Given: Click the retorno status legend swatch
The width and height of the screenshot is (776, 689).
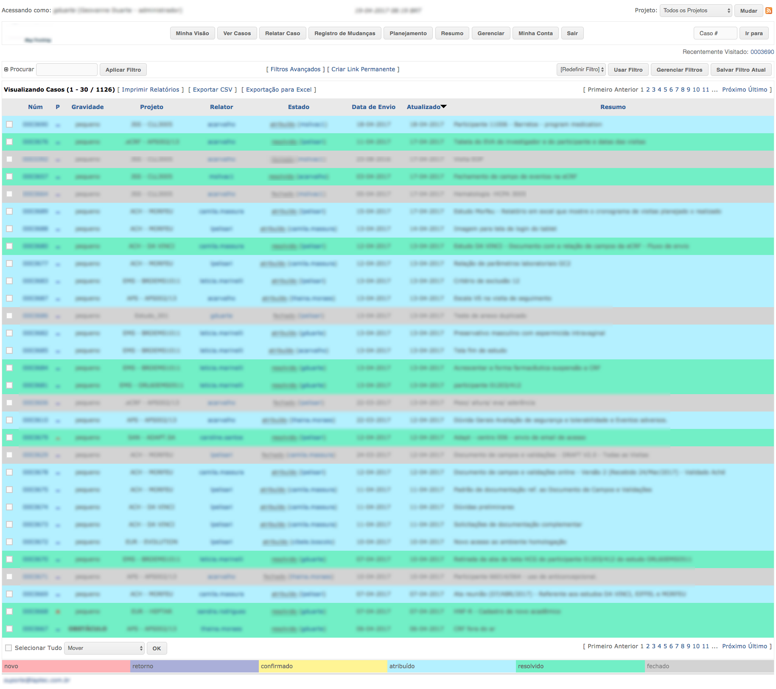Looking at the screenshot, I should (x=194, y=666).
